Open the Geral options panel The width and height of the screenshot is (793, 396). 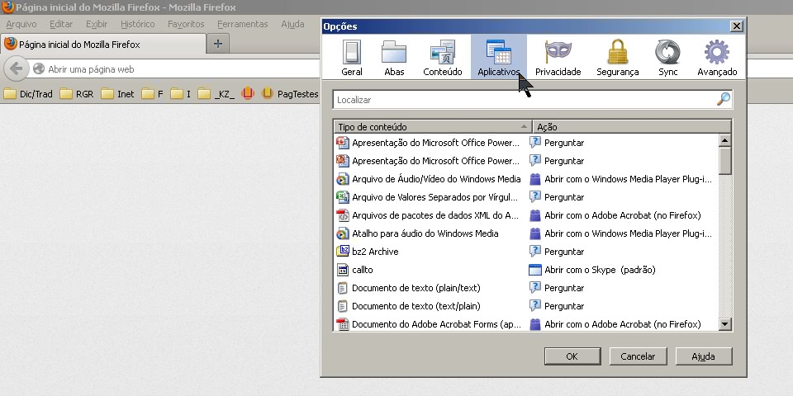352,58
